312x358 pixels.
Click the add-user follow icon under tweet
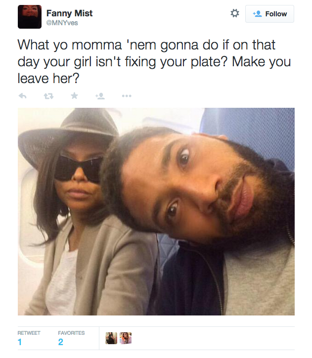tap(100, 96)
